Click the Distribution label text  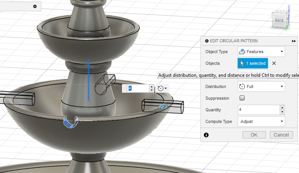pos(216,86)
